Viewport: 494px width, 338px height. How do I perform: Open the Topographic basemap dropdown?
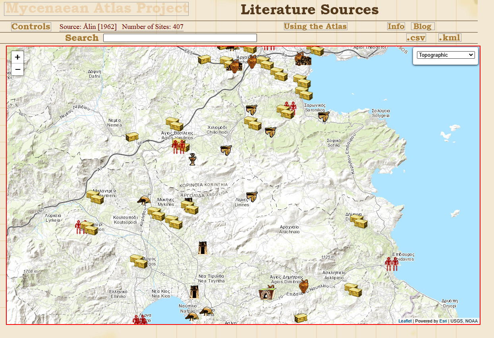coord(446,55)
